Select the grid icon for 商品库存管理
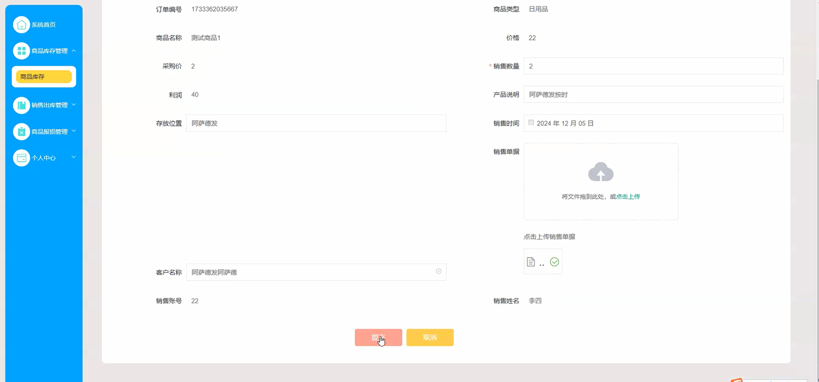 coord(22,51)
